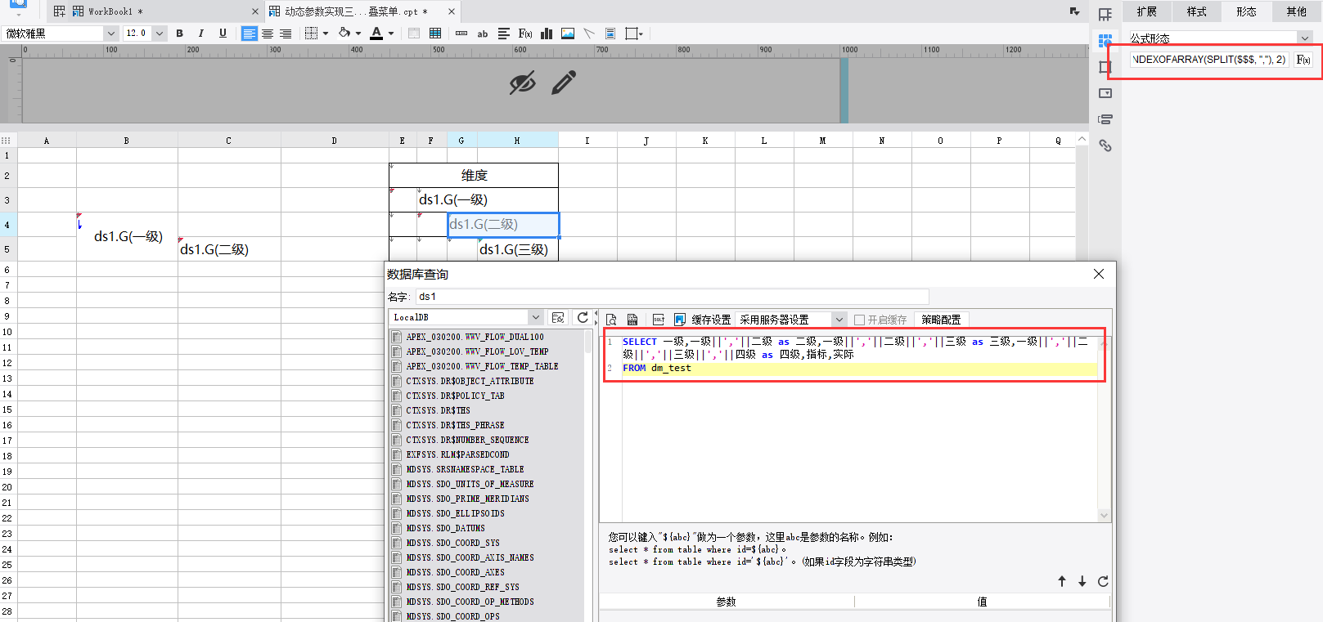Open the floating element side panel icon

[x=1105, y=67]
